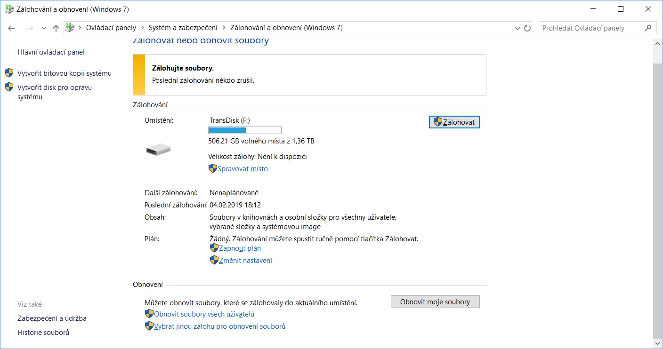This screenshot has width=663, height=349.
Task: Click the Back navigation arrow
Action: click(12, 28)
